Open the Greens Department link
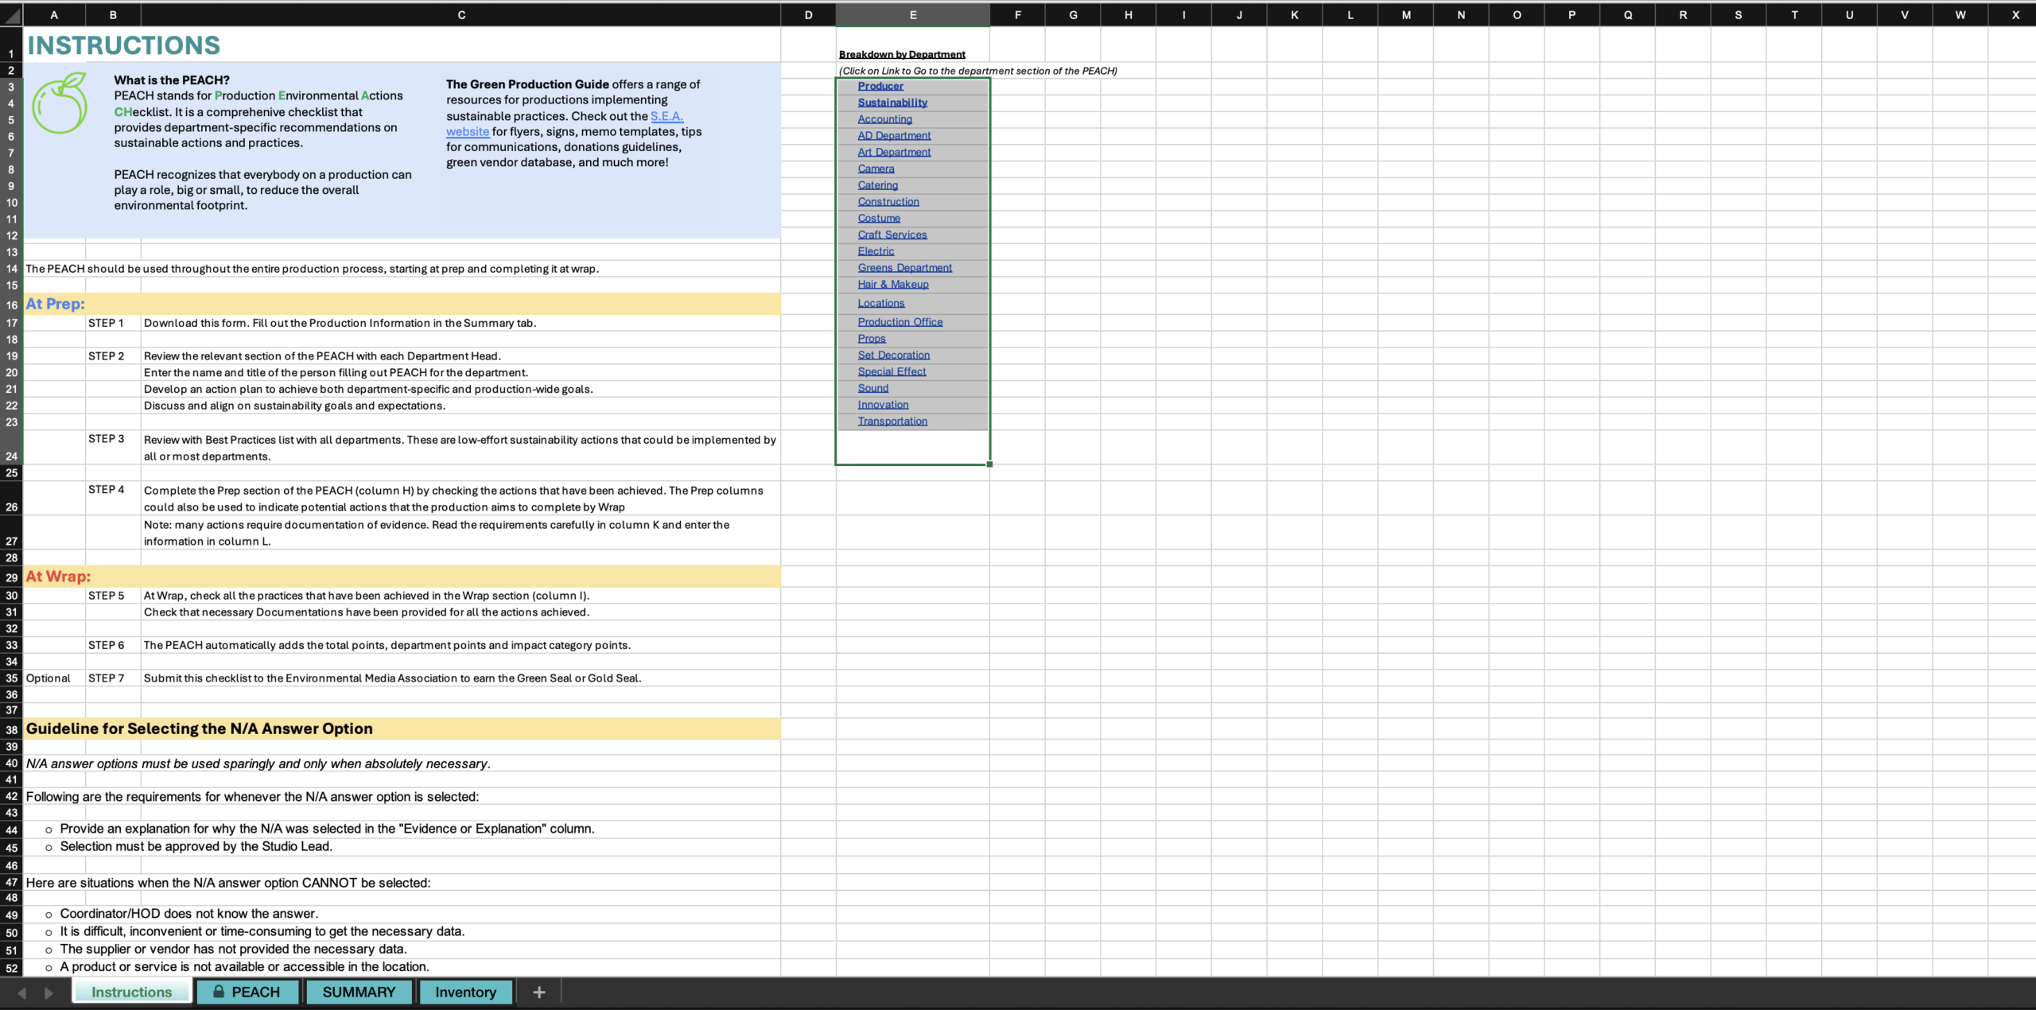The height and width of the screenshot is (1010, 2036). pyautogui.click(x=904, y=268)
